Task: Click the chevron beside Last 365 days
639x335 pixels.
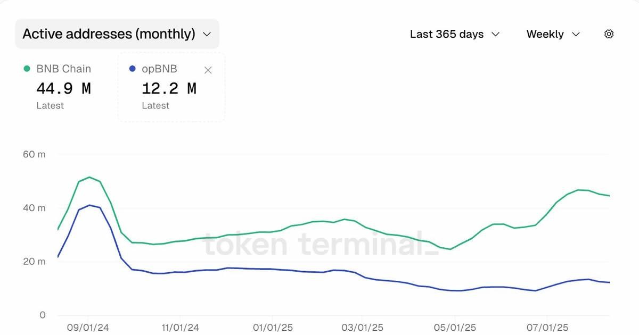Action: pyautogui.click(x=495, y=34)
